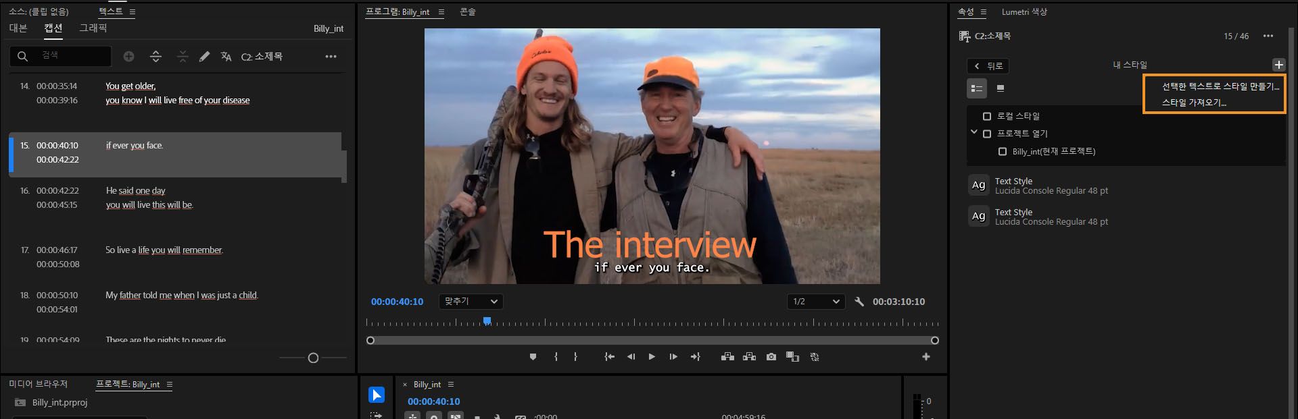
Task: Select the Selection arrow tool
Action: click(377, 395)
